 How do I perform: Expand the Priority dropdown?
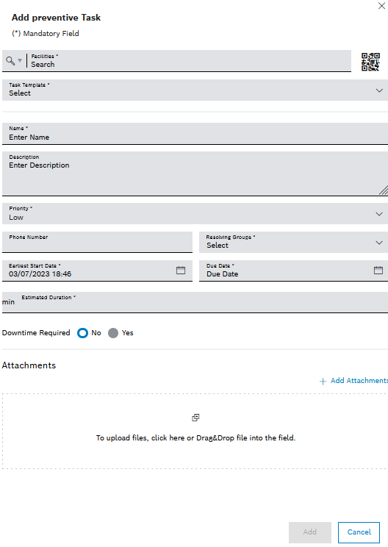379,214
